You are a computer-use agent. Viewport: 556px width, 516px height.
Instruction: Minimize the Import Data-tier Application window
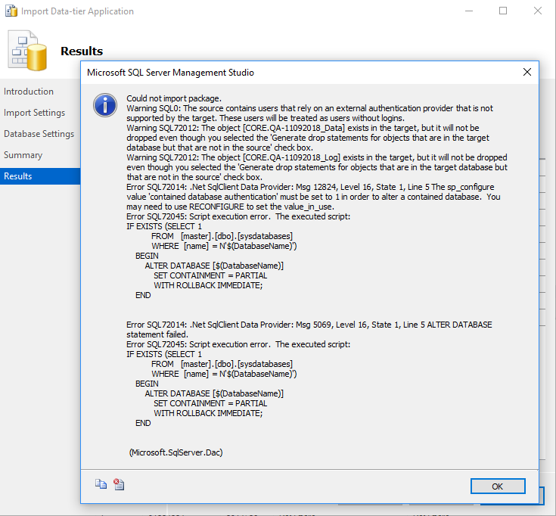(469, 11)
